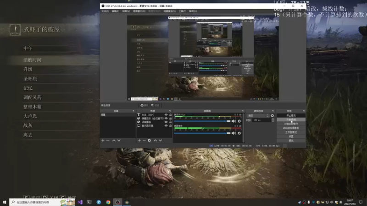Pop out the 来源 dock panel

click(x=170, y=111)
